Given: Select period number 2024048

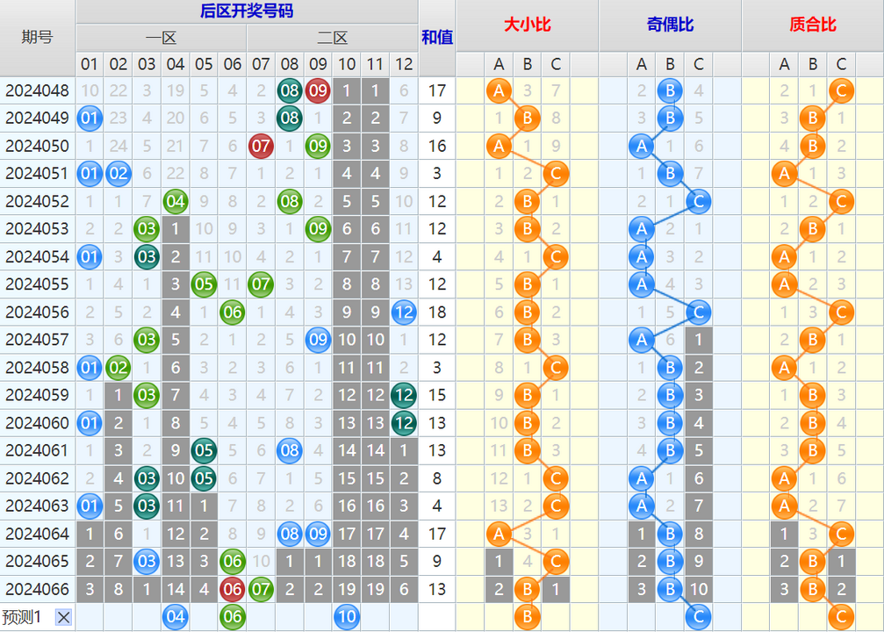Looking at the screenshot, I should (37, 90).
